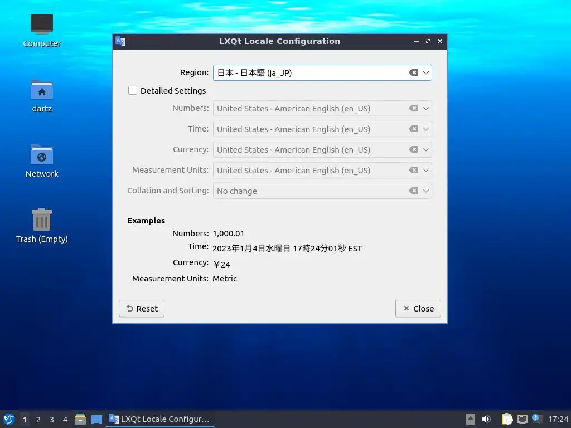
Task: Click the Numbers example value 1,000.01
Action: click(x=228, y=234)
